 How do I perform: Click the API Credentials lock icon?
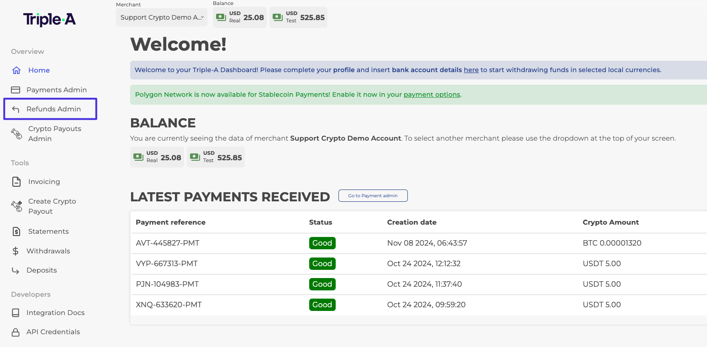[16, 332]
